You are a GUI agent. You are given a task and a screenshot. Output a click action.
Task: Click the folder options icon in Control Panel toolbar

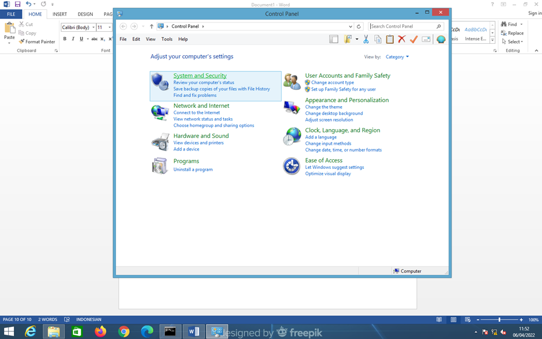tap(348, 39)
